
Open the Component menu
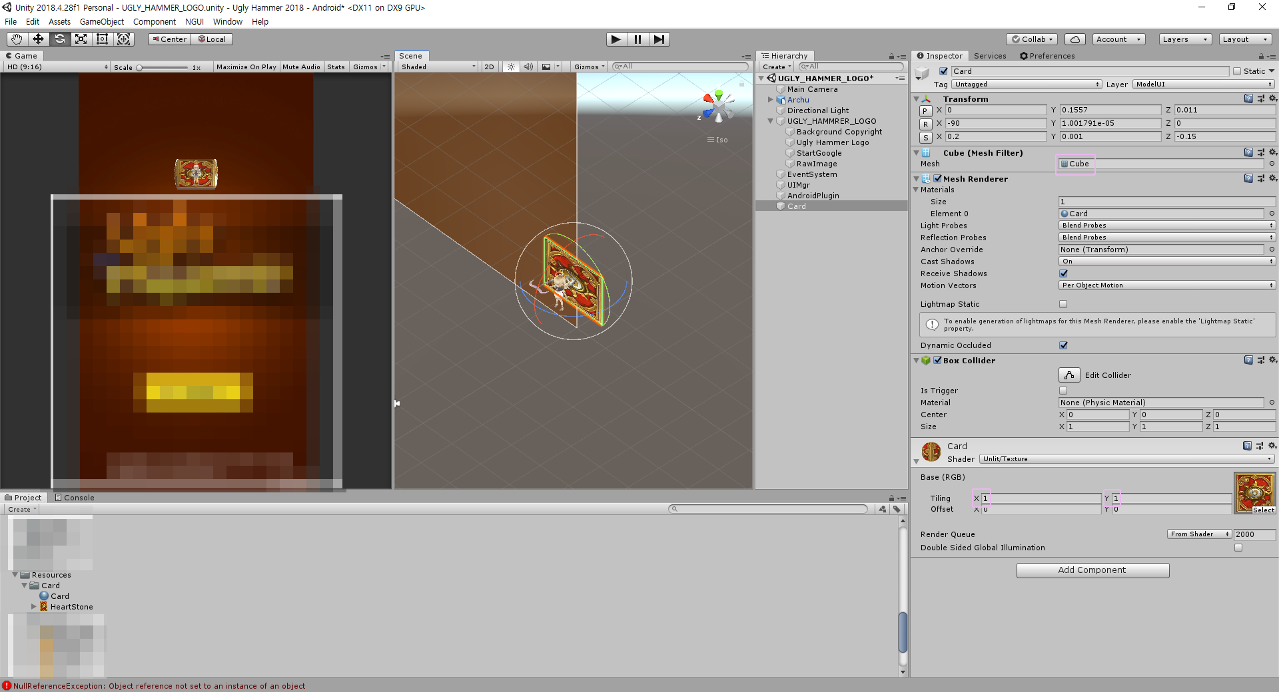coord(155,21)
